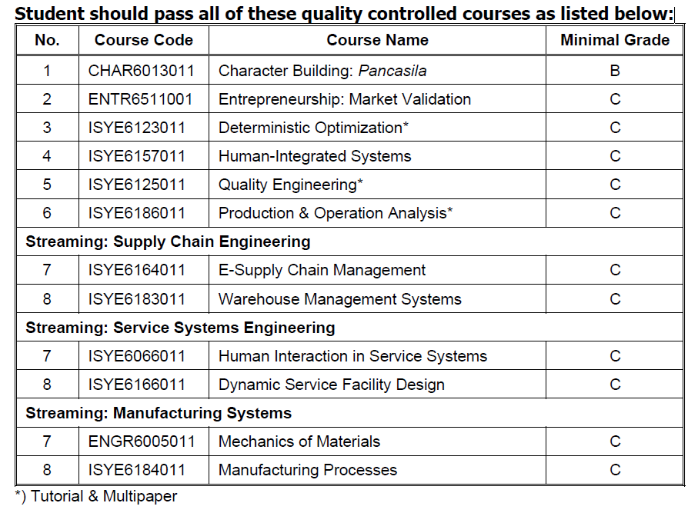Click Deterministic Optimization* course name
This screenshot has height=513, width=698.
click(x=313, y=128)
